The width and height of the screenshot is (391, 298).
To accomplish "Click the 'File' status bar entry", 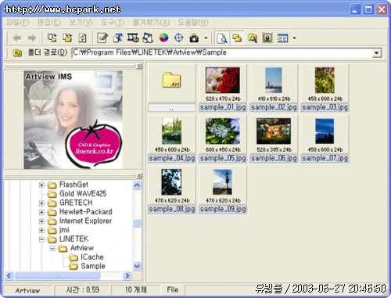I will (173, 289).
